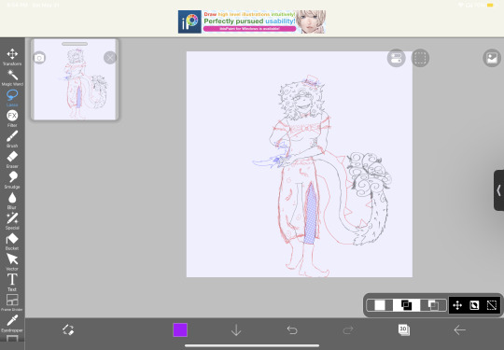Screen dimensions: 504x350
Task: Select the Frame Divider tool
Action: coord(12,303)
